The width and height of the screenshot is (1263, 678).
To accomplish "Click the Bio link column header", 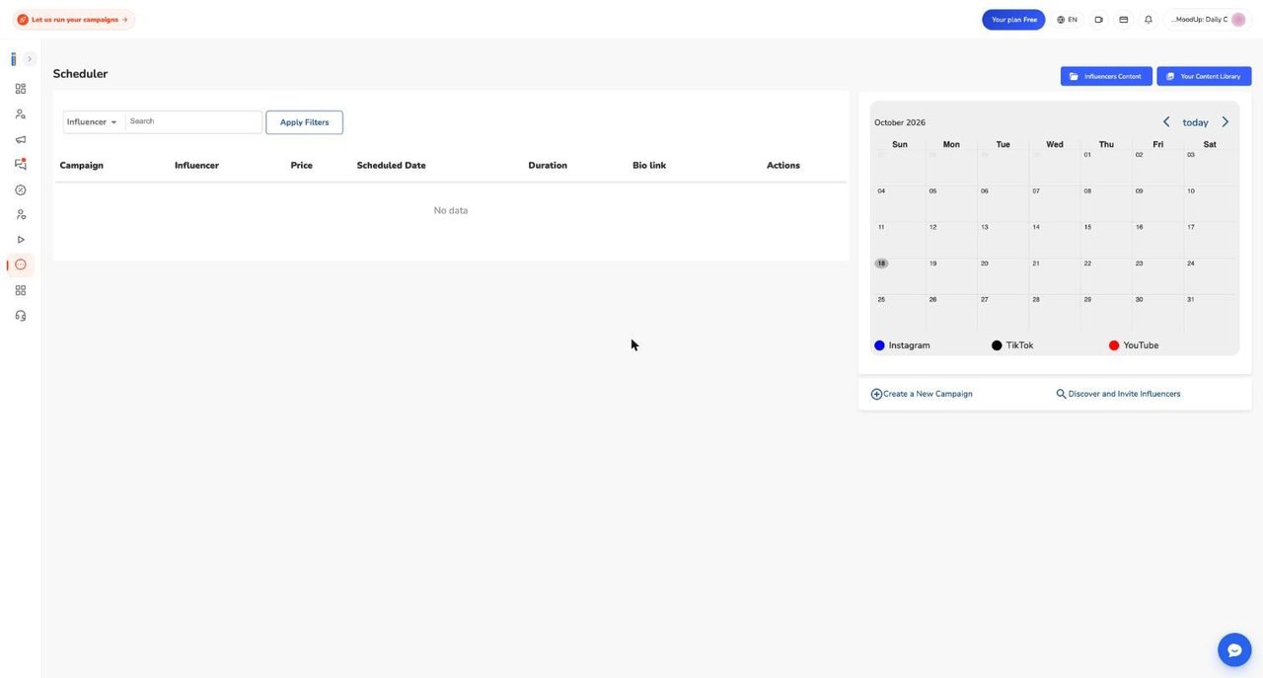I will coord(649,166).
